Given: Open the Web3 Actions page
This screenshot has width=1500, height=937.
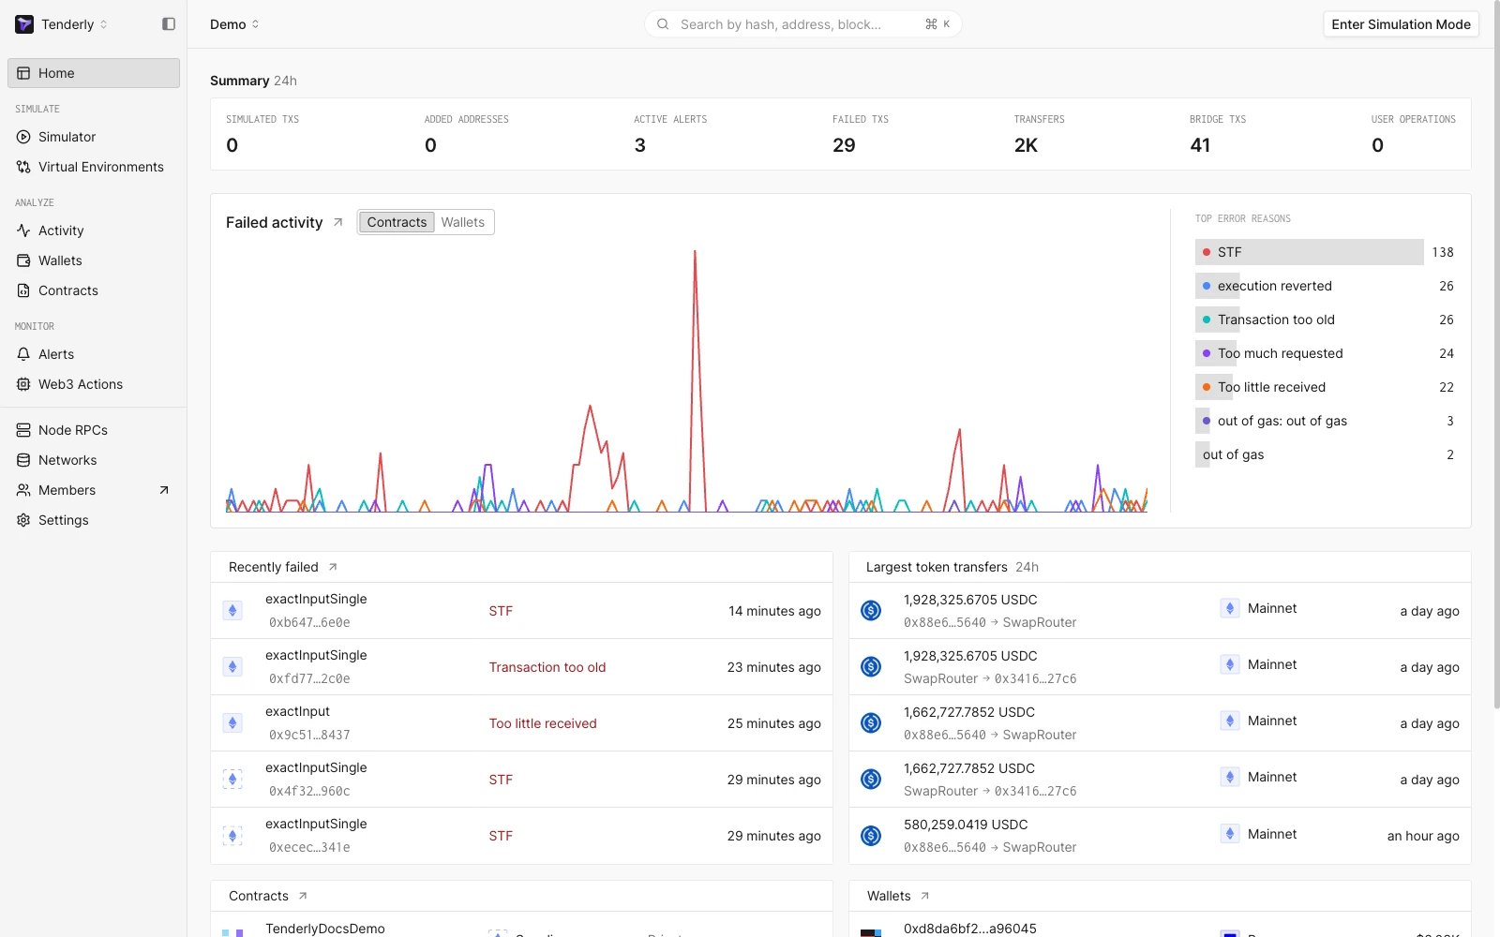Looking at the screenshot, I should [94, 384].
